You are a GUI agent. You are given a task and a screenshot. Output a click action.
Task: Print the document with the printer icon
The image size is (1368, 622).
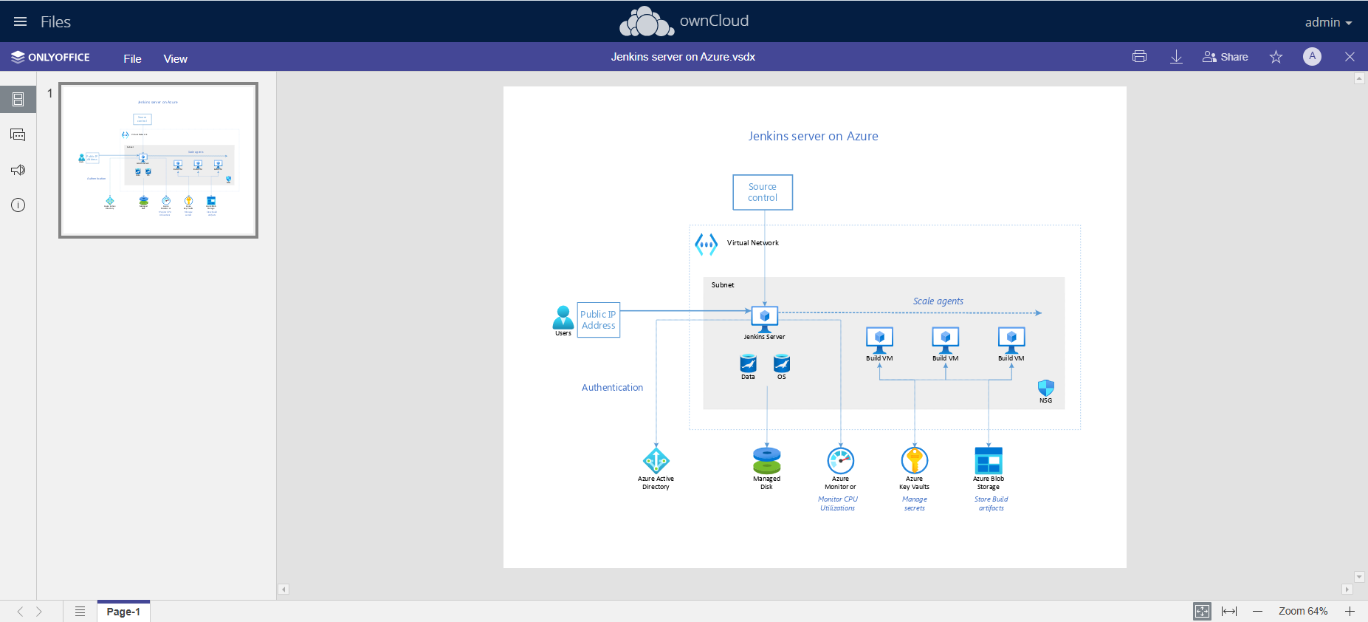point(1139,57)
